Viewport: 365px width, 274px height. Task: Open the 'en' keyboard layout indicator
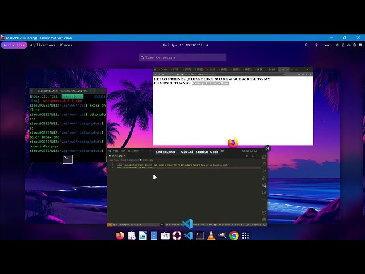pyautogui.click(x=327, y=45)
